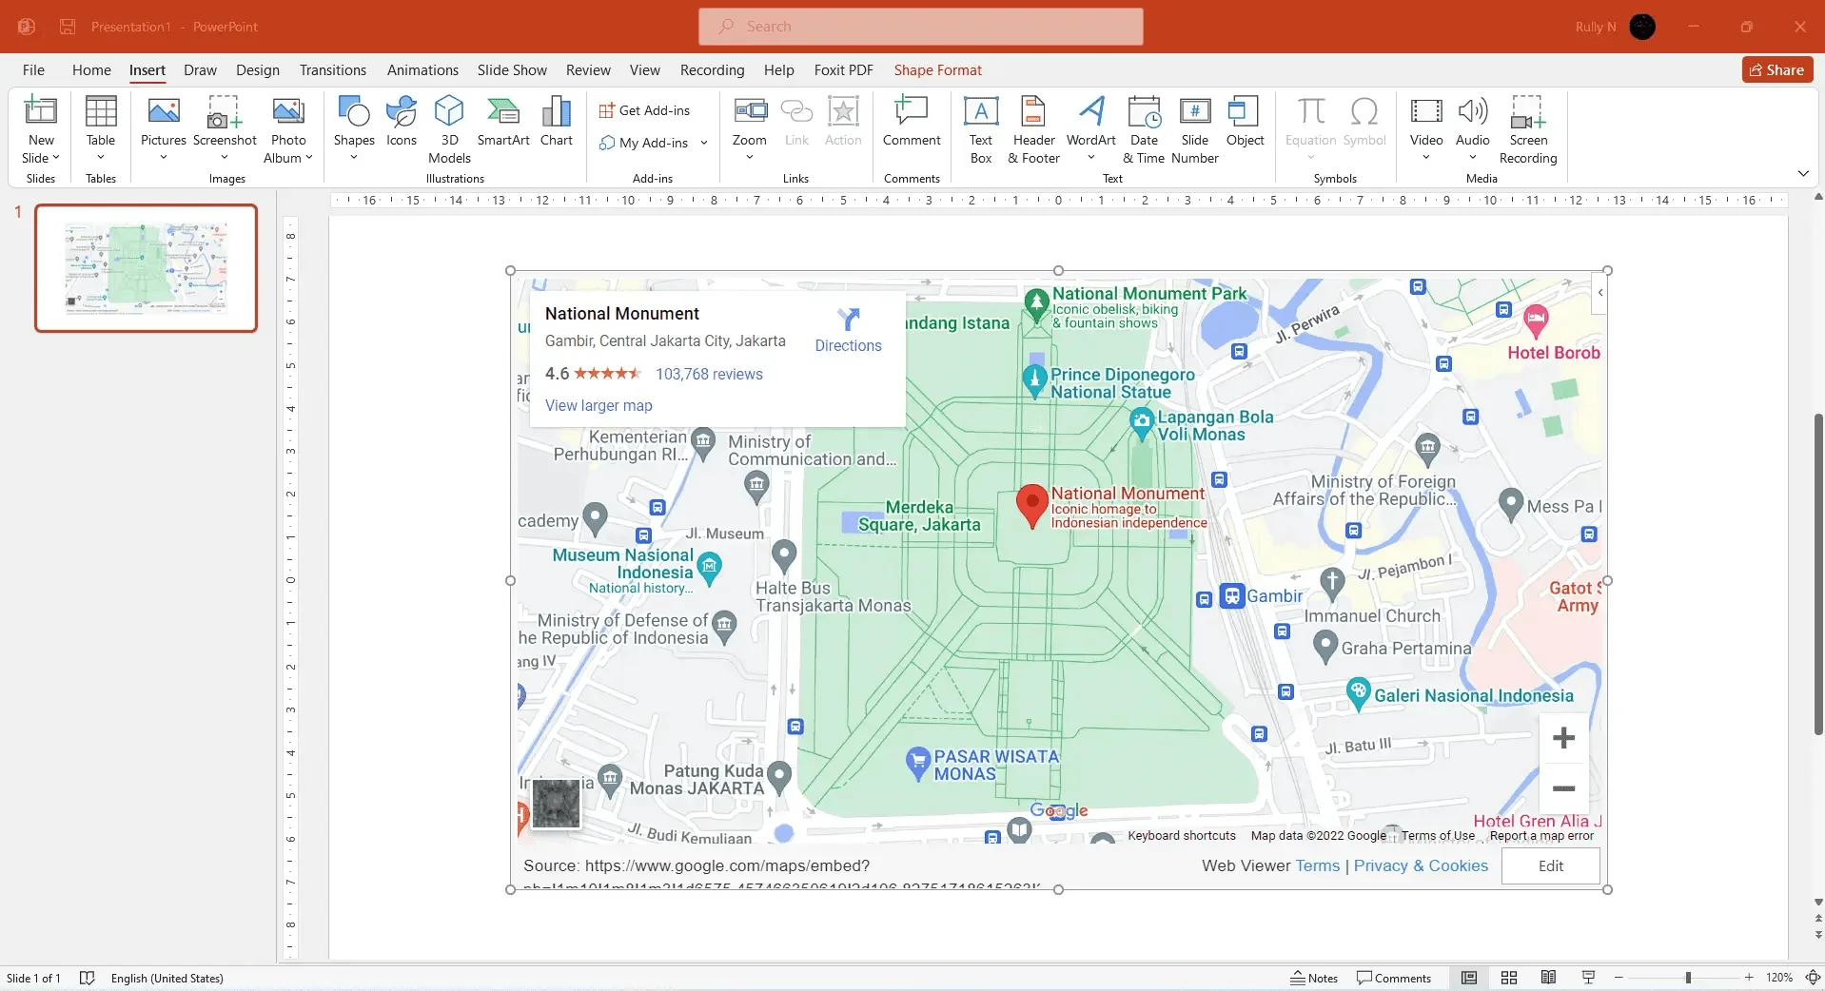Switch to Slide Sorter view
The width and height of the screenshot is (1825, 991).
1509,978
